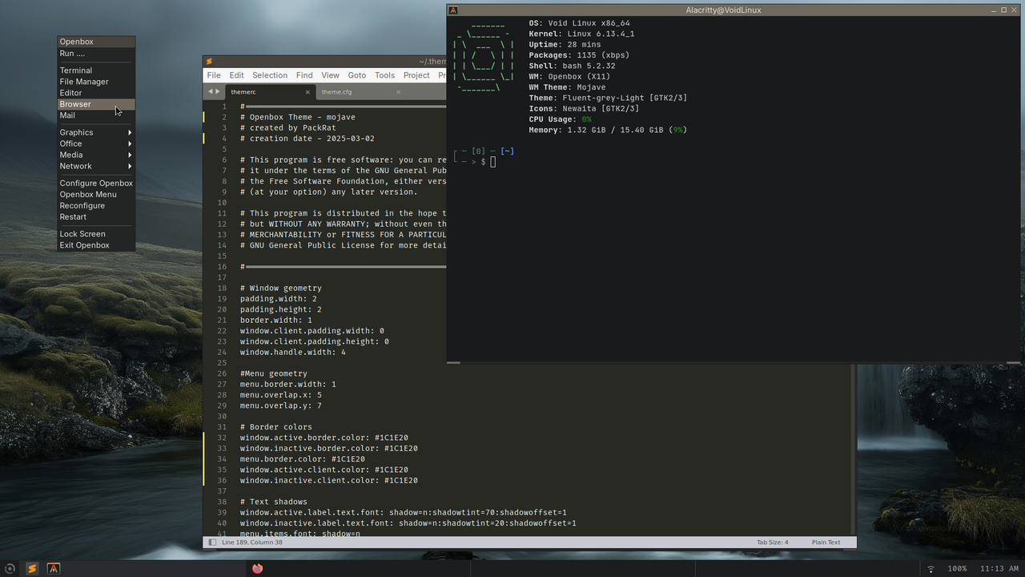Open Sublime Text from the taskbar
1025x577 pixels.
[x=32, y=568]
